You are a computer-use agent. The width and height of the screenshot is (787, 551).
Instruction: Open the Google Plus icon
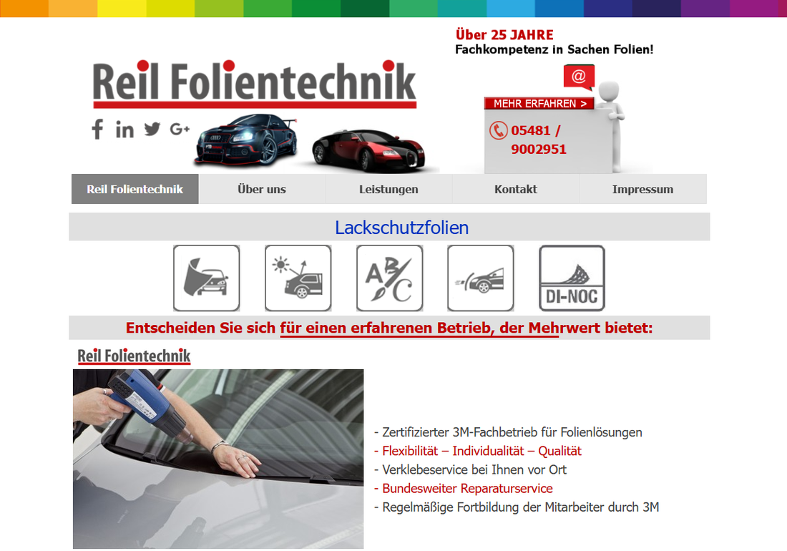pyautogui.click(x=180, y=129)
